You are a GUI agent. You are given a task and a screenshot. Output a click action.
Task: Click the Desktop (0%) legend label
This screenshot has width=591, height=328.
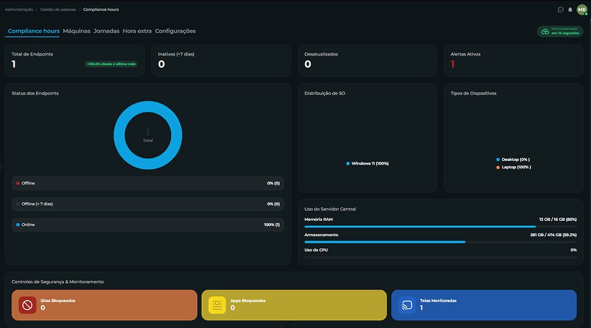coord(516,160)
